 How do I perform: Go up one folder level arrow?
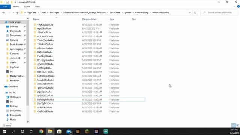point(18,13)
